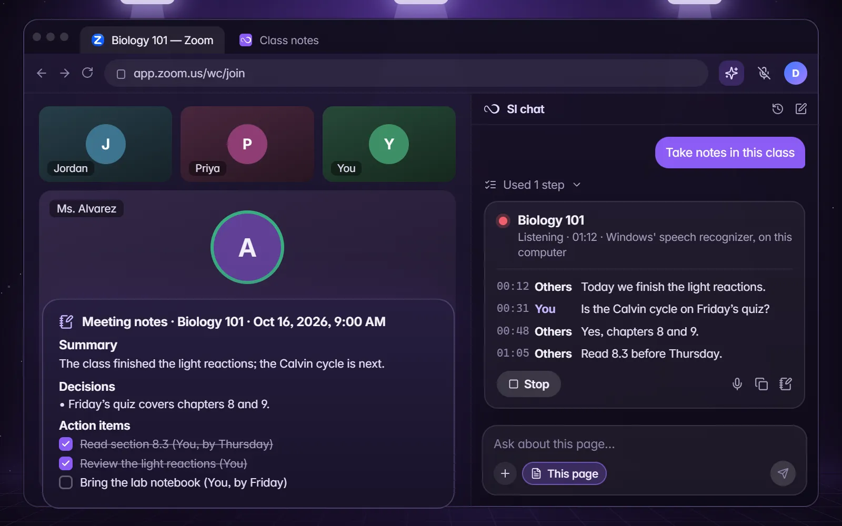This screenshot has width=842, height=526.
Task: Add an attachment with the plus button
Action: (505, 473)
